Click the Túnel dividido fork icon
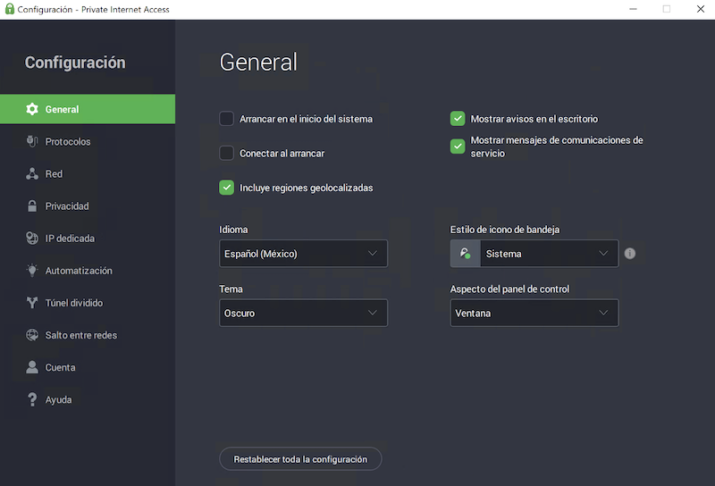The width and height of the screenshot is (715, 486). point(32,303)
